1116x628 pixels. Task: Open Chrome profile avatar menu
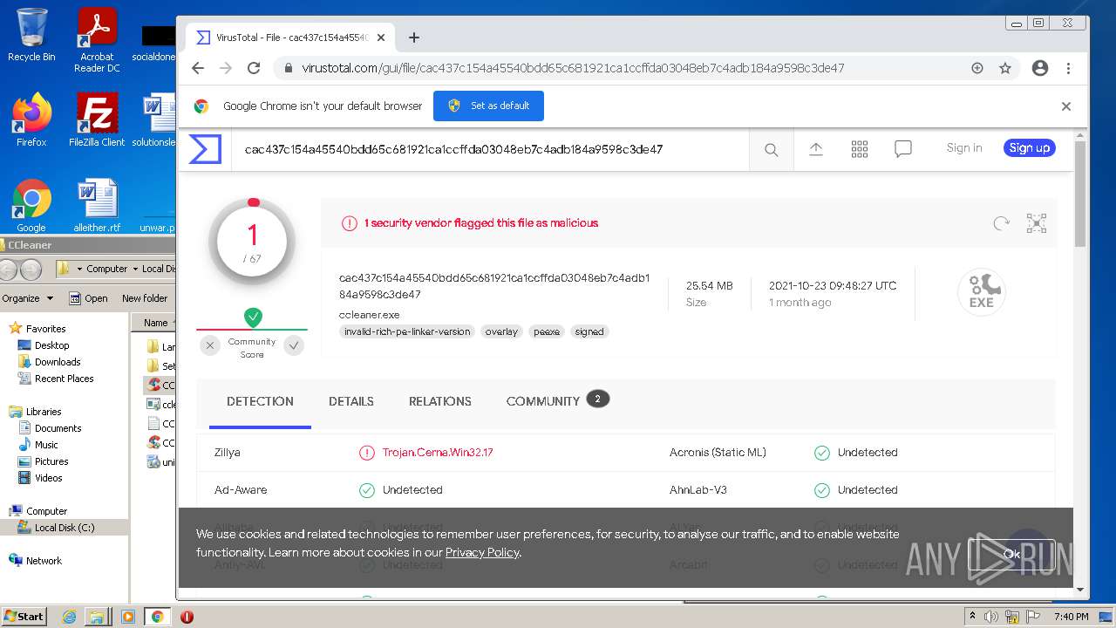coord(1039,68)
